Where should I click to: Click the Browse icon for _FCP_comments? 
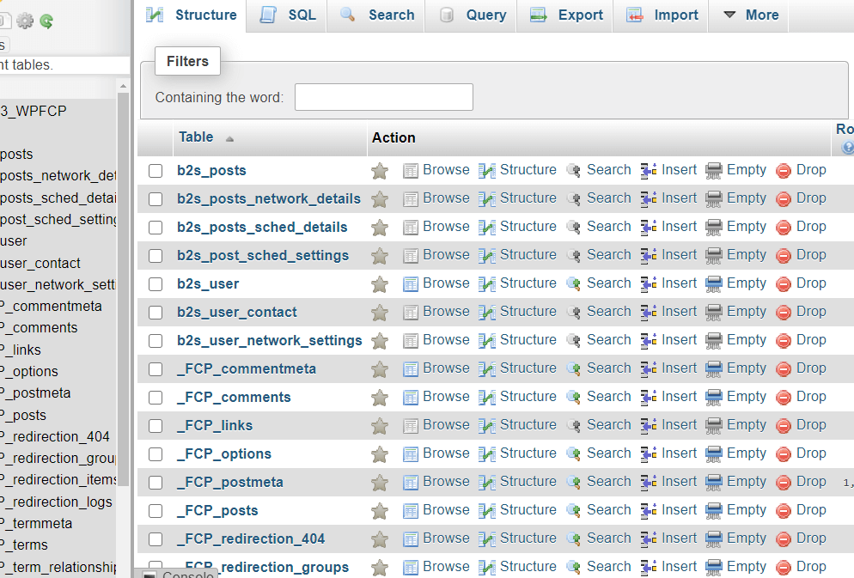[x=410, y=398]
